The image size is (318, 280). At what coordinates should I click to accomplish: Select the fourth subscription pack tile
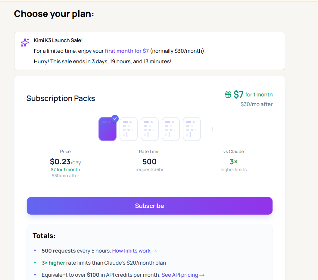click(x=170, y=129)
